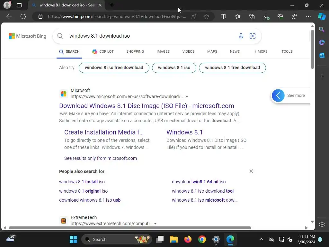
Task: Open Collections icon in toolbar
Action: click(x=252, y=16)
